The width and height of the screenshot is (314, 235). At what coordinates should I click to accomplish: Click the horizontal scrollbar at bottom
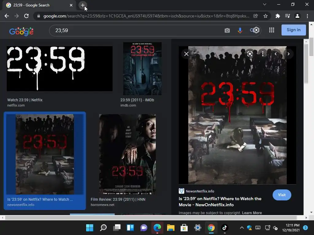[151, 218]
